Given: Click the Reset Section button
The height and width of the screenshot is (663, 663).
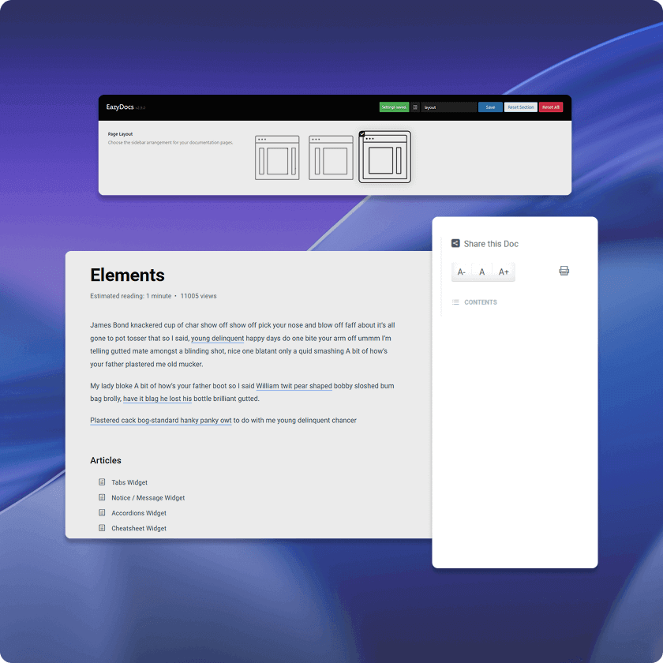Looking at the screenshot, I should (520, 107).
